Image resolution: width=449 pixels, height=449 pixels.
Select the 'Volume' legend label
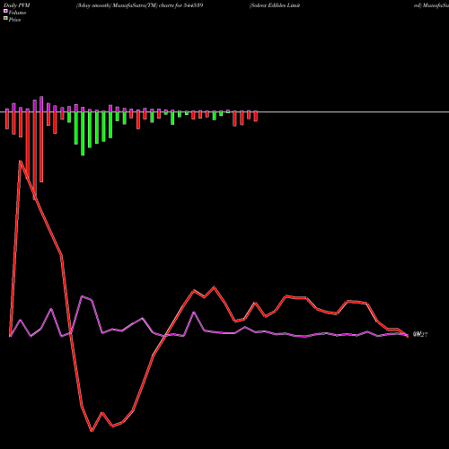click(17, 13)
